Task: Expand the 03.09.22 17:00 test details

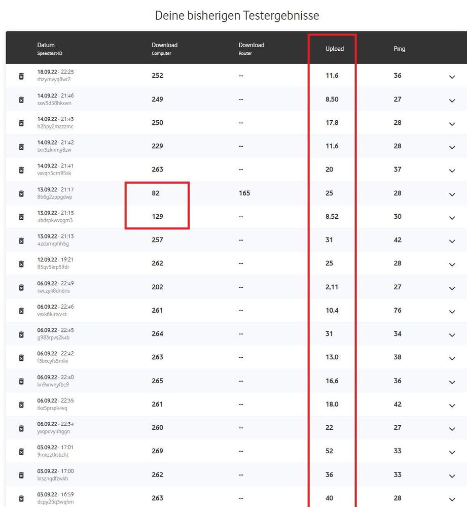Action: [x=452, y=476]
